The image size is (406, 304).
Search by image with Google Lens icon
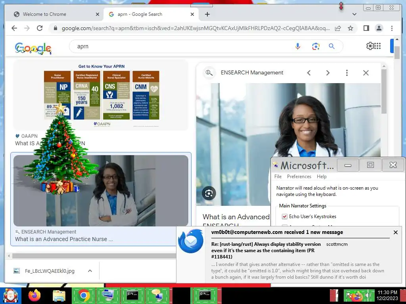(x=316, y=46)
